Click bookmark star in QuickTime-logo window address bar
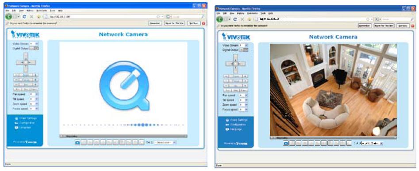 click(158, 16)
